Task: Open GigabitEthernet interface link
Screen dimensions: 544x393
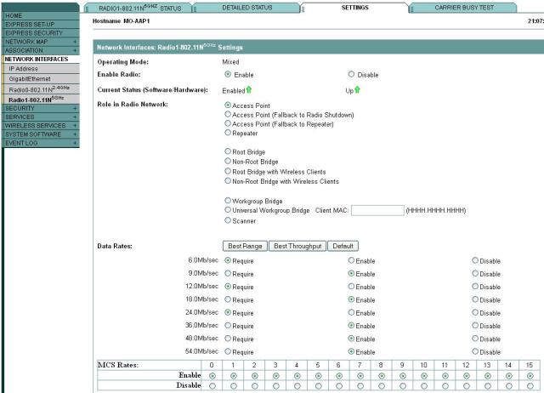Action: click(x=31, y=78)
